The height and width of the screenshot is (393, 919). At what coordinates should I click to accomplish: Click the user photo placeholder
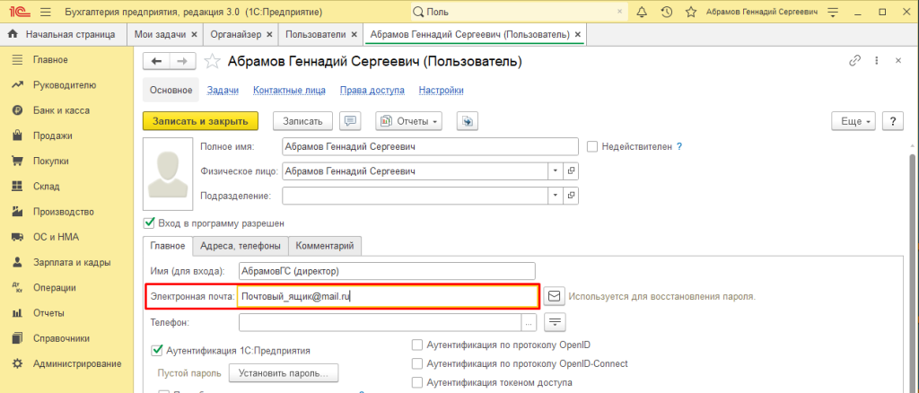click(x=168, y=174)
